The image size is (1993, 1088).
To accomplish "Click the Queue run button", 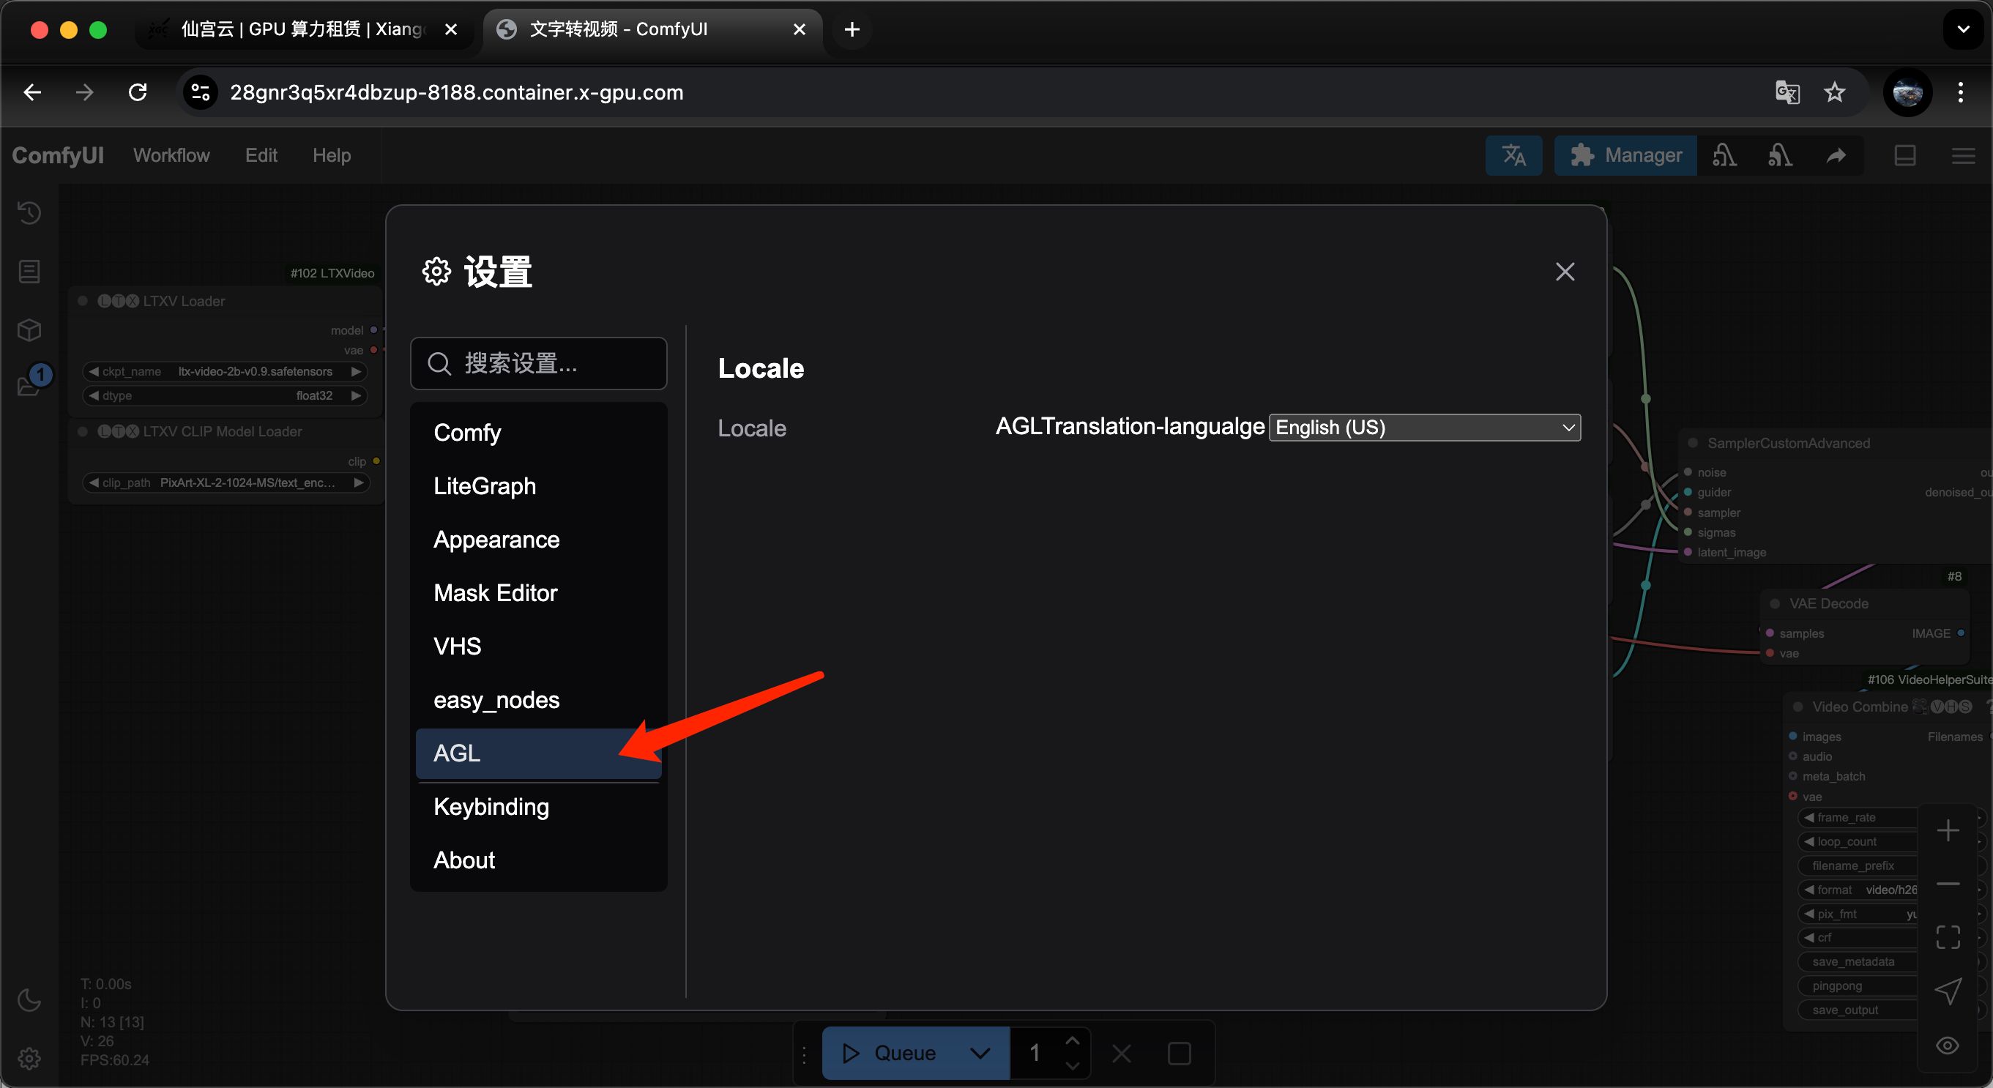I will point(889,1053).
